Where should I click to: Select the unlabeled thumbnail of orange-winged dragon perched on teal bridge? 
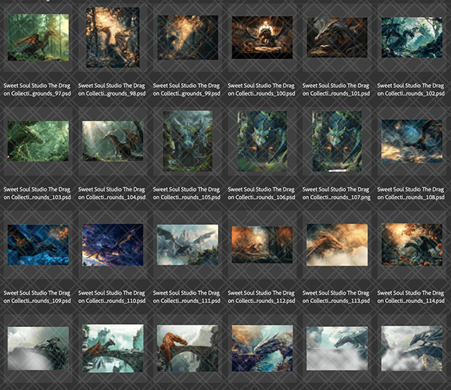(x=113, y=349)
